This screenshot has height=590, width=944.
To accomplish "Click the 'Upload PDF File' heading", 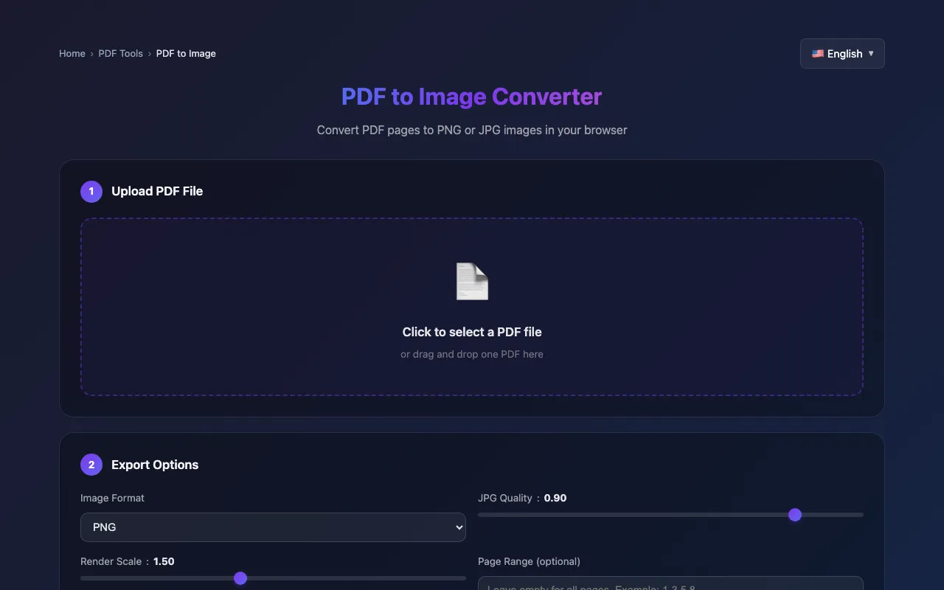I will [157, 191].
